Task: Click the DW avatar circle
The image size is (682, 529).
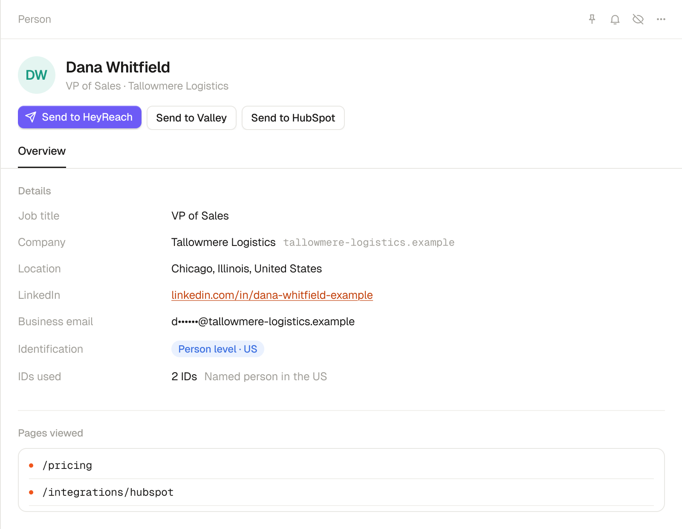Action: pos(37,75)
